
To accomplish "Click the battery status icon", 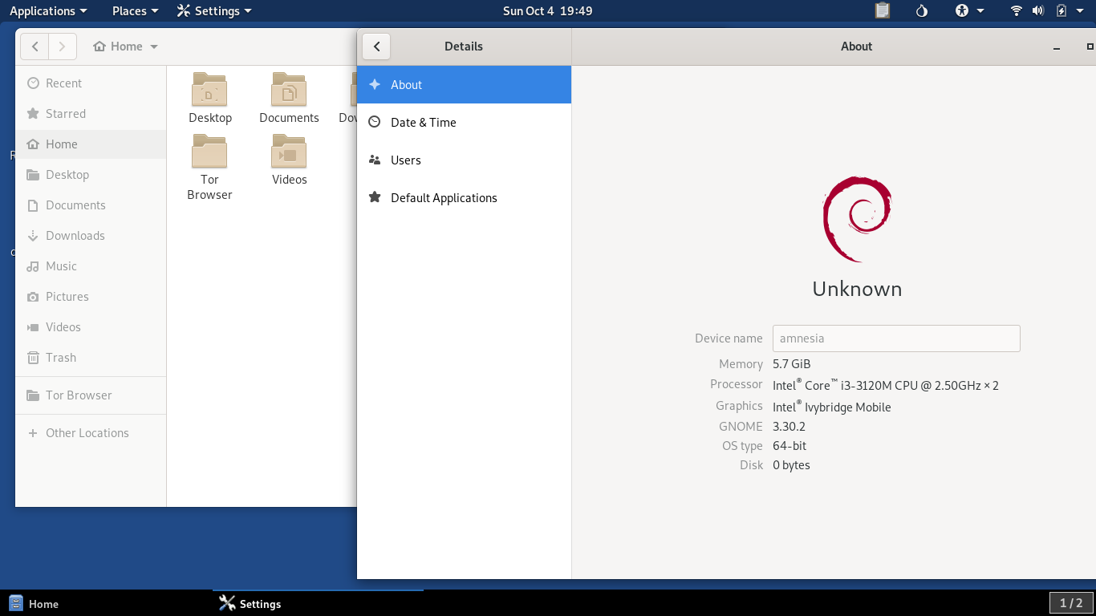I will tap(1061, 10).
